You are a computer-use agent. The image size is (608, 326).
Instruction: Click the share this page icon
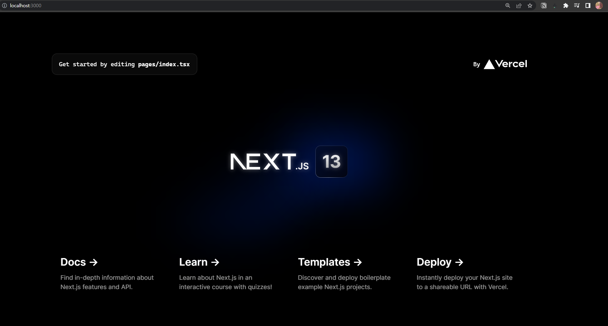coord(519,6)
